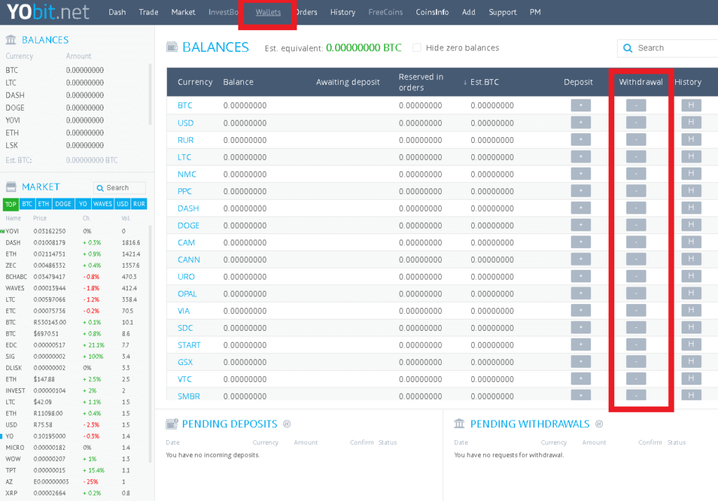The height and width of the screenshot is (501, 718).
Task: Click the START deposit plus button
Action: pos(581,345)
